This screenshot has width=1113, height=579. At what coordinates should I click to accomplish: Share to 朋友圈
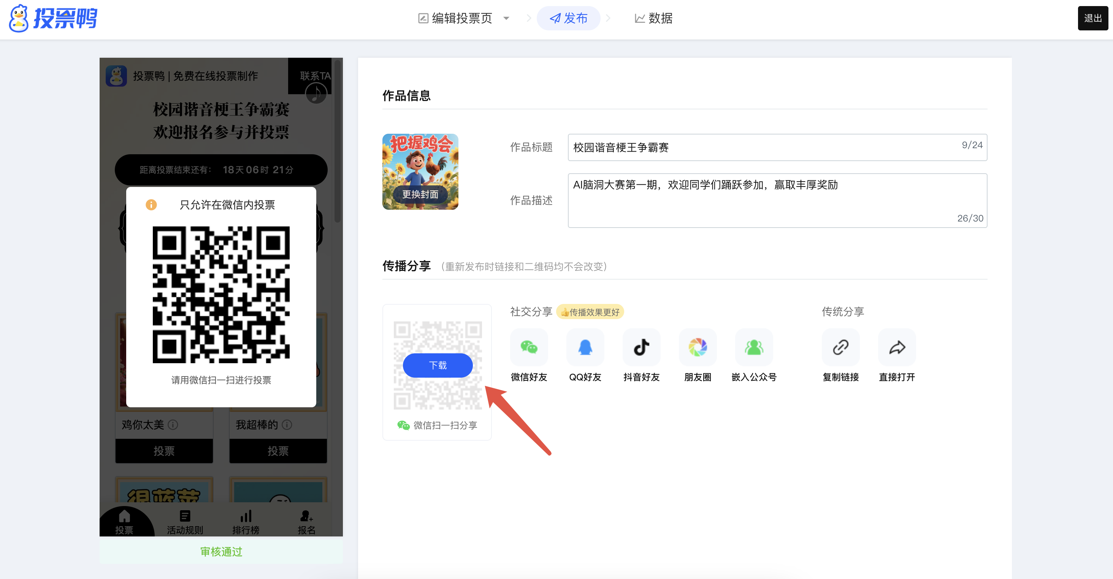pos(698,347)
